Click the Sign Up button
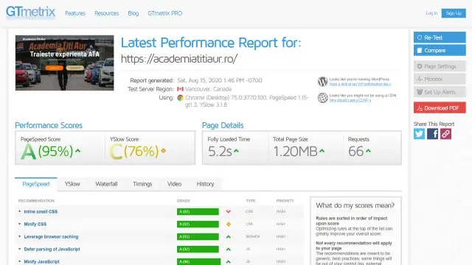 tap(454, 13)
